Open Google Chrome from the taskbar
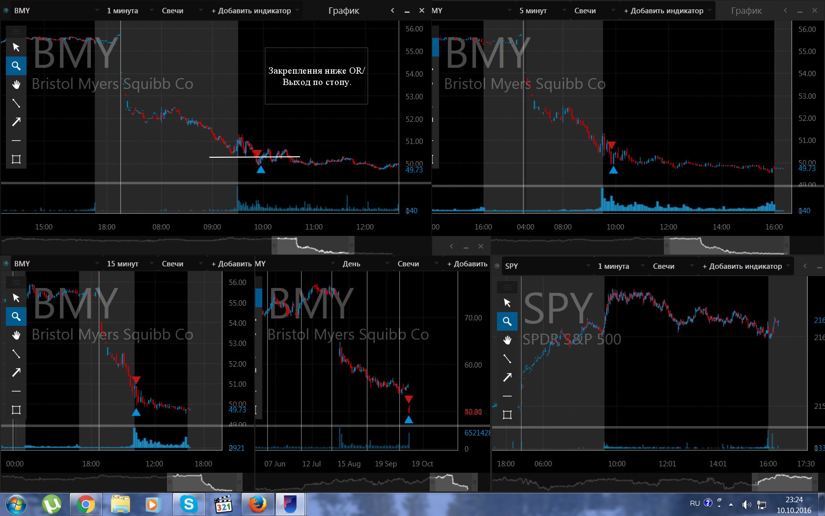 [85, 505]
